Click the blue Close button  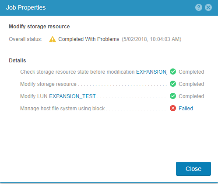pyautogui.click(x=193, y=169)
